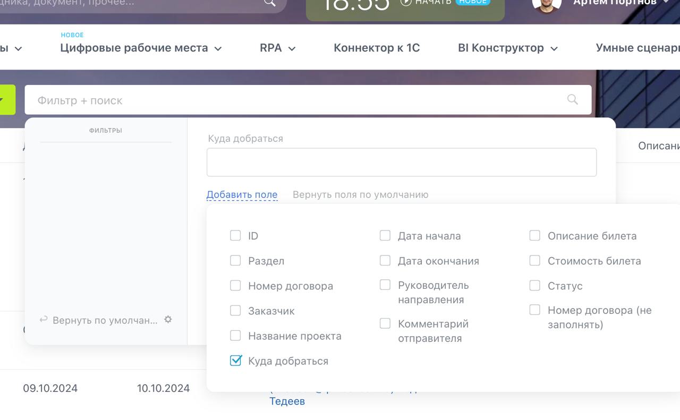Tick the Стоимость билета checkbox

tap(535, 261)
